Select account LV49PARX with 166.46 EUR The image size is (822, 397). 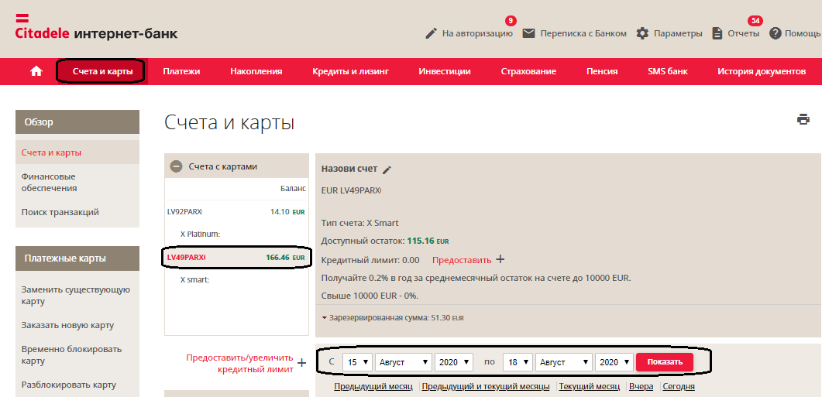coord(236,258)
